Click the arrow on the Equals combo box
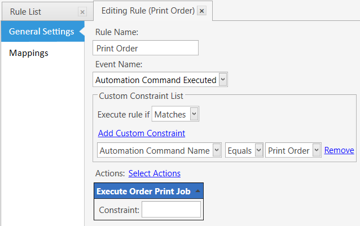Viewport: 360px width, 226px height. tap(259, 150)
